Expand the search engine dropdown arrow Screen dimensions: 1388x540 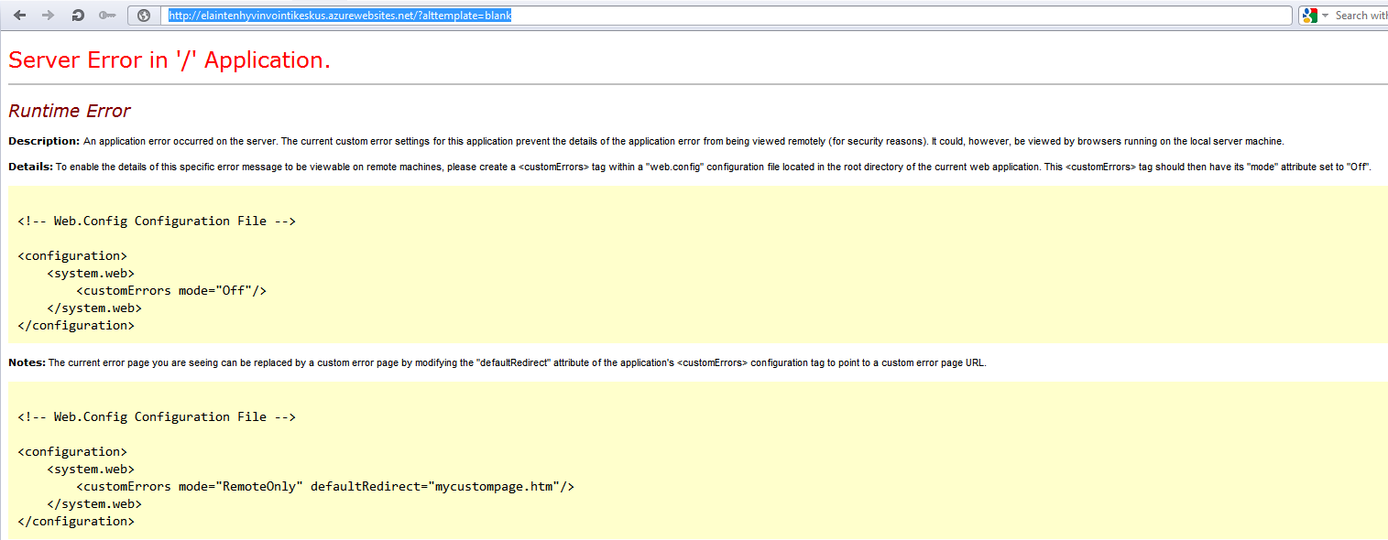tap(1325, 16)
